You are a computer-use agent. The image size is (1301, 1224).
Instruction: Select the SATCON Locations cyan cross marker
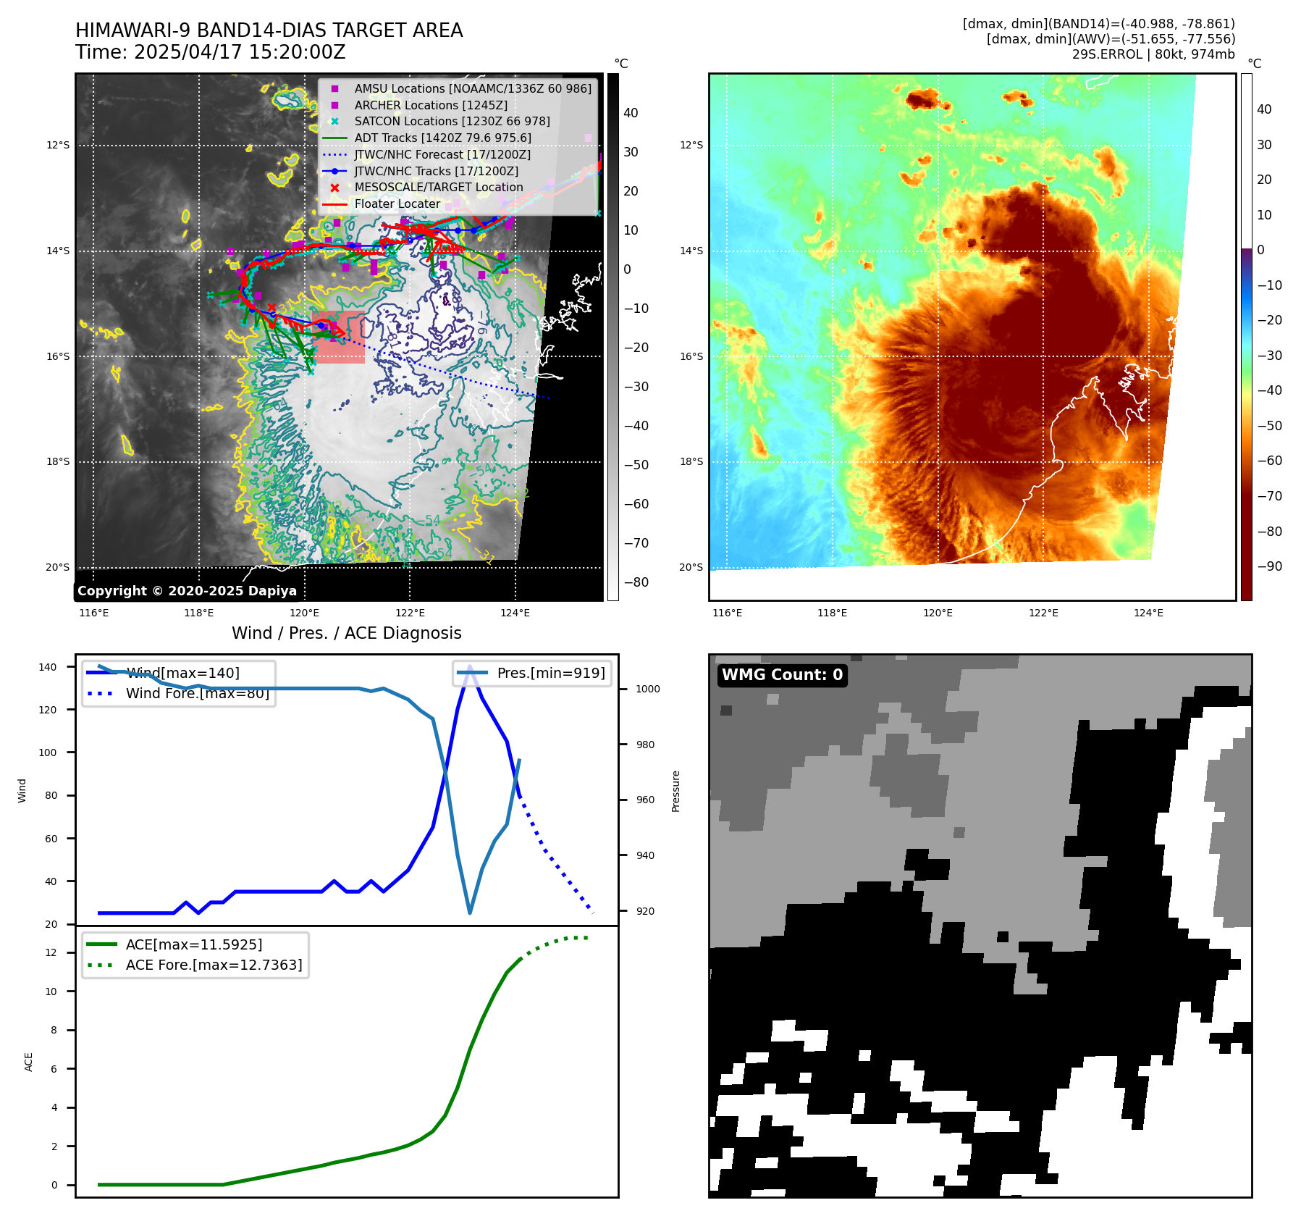click(x=334, y=122)
